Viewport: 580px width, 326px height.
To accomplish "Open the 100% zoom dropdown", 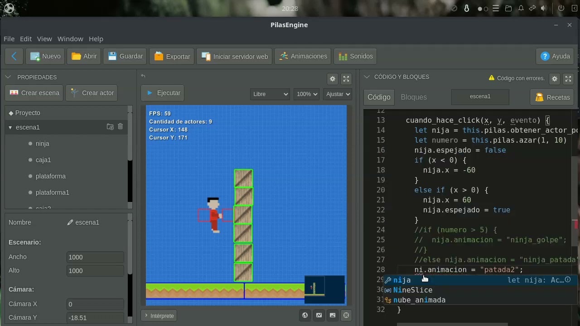I will point(306,94).
